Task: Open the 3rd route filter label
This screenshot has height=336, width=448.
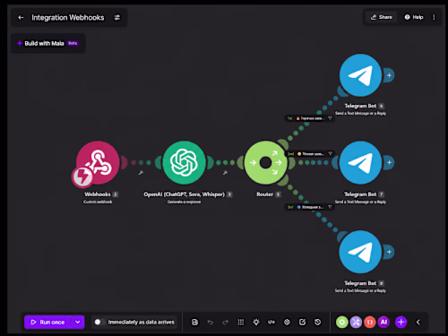Action: [x=310, y=207]
